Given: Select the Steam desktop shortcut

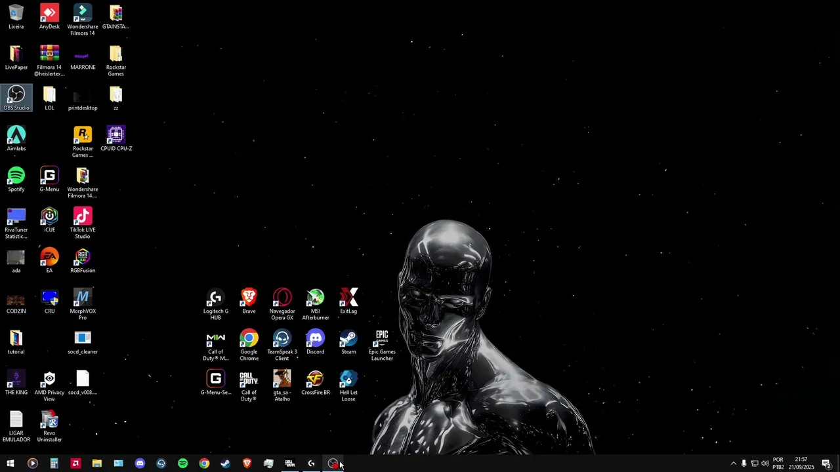Looking at the screenshot, I should tap(348, 342).
